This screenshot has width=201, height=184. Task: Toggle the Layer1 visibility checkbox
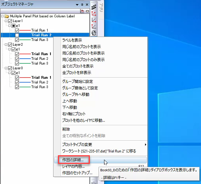coord(10,21)
